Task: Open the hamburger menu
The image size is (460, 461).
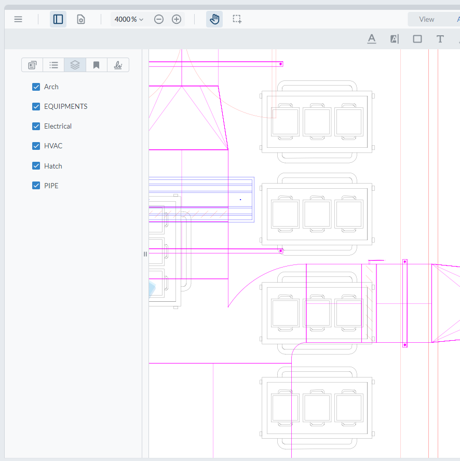Action: (18, 19)
